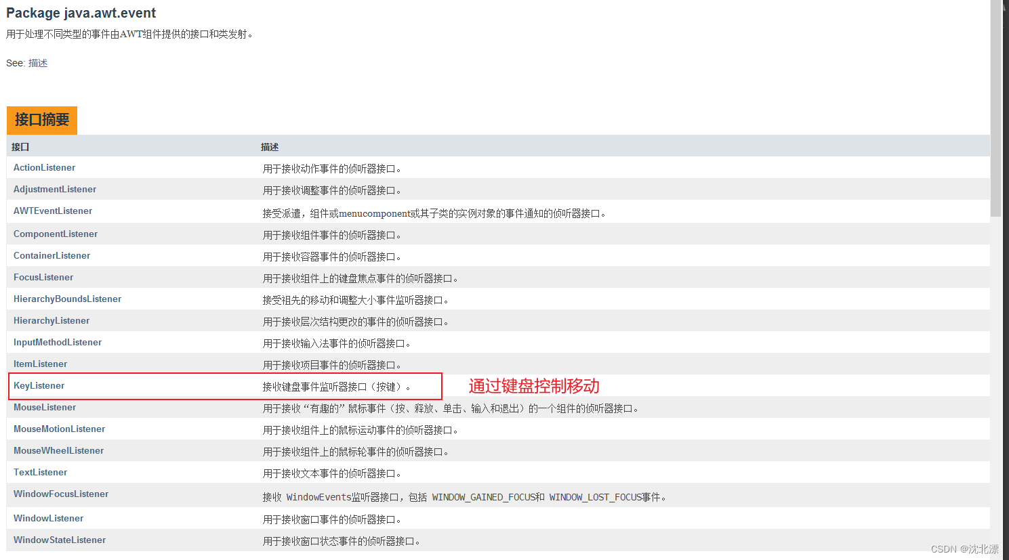Open the HierarchyListener interface page

51,320
